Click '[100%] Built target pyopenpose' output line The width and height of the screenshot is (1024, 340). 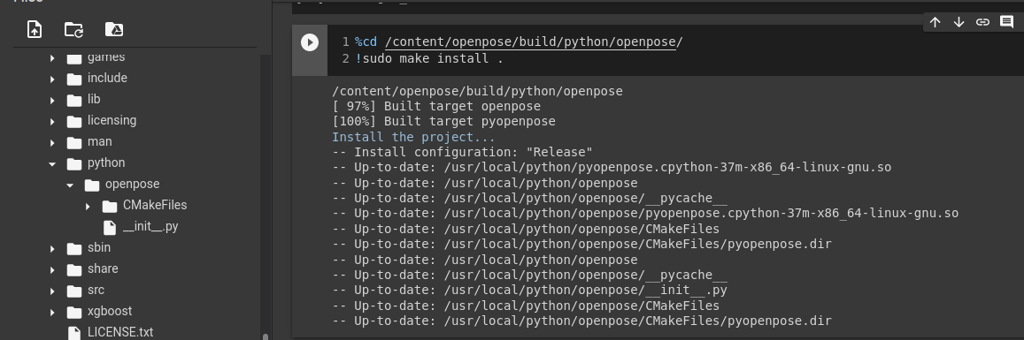[443, 121]
